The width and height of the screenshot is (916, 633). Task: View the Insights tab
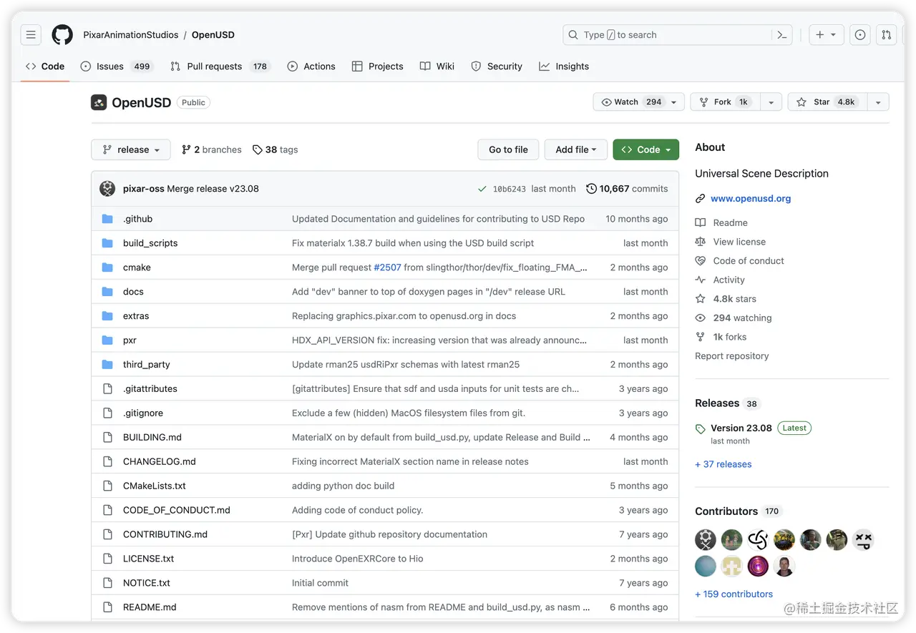click(x=564, y=67)
